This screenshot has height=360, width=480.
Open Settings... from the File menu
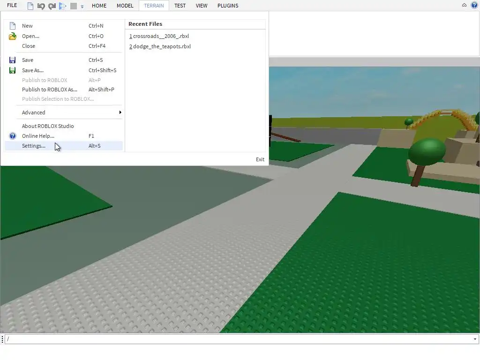tap(64, 146)
